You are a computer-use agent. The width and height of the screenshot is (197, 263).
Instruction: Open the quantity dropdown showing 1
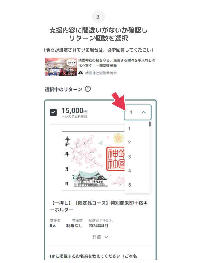(138, 112)
